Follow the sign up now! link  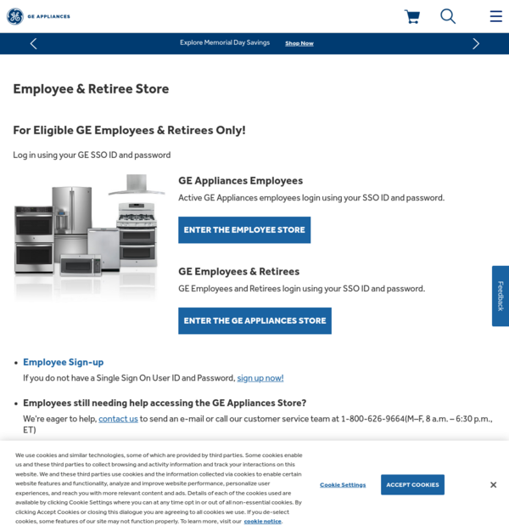(260, 378)
